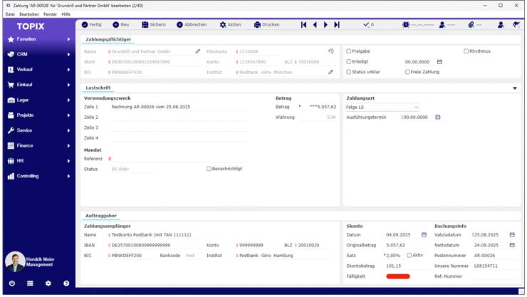The height and width of the screenshot is (297, 527).
Task: Click the Sichern save button
Action: point(154,24)
